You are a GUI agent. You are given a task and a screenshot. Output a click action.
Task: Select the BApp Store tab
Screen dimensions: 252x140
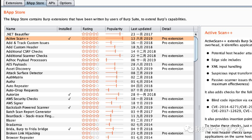36,3
